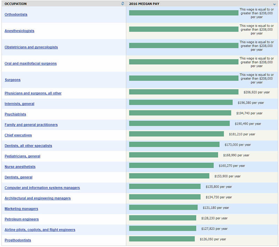Open the Marketing managers link
Image resolution: width=279 pixels, height=247 pixels.
[21, 209]
